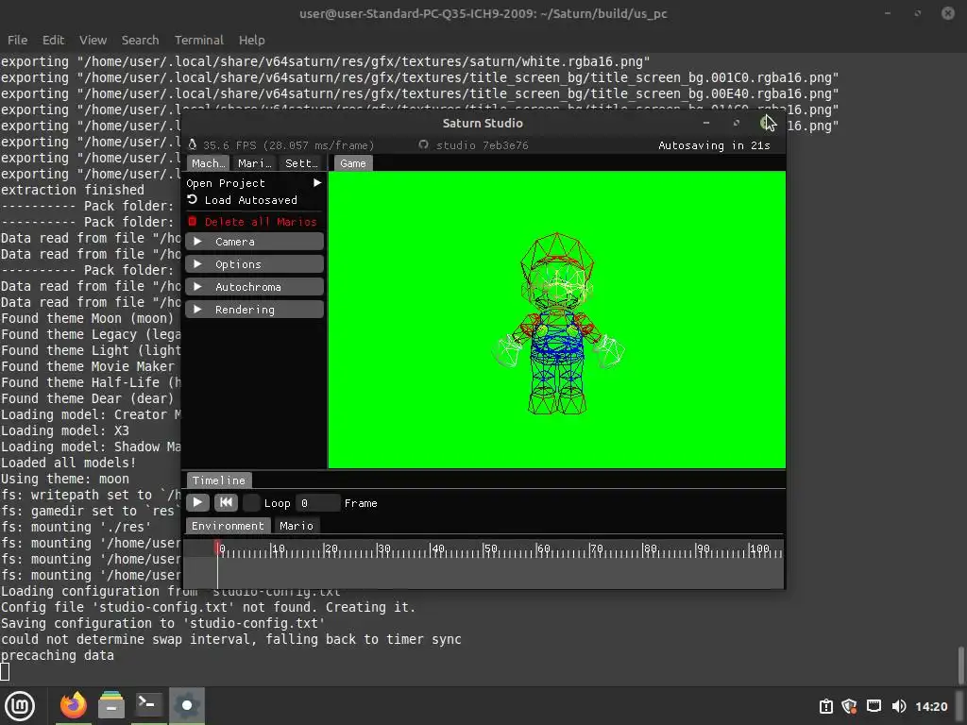
Task: Open the network connection tray icon
Action: 874,706
